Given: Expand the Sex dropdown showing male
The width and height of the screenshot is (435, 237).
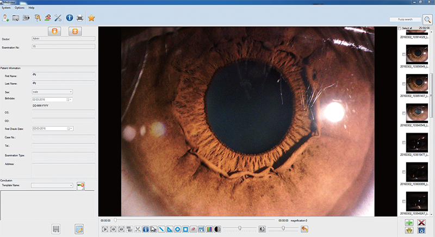Looking at the screenshot, I should pos(71,92).
